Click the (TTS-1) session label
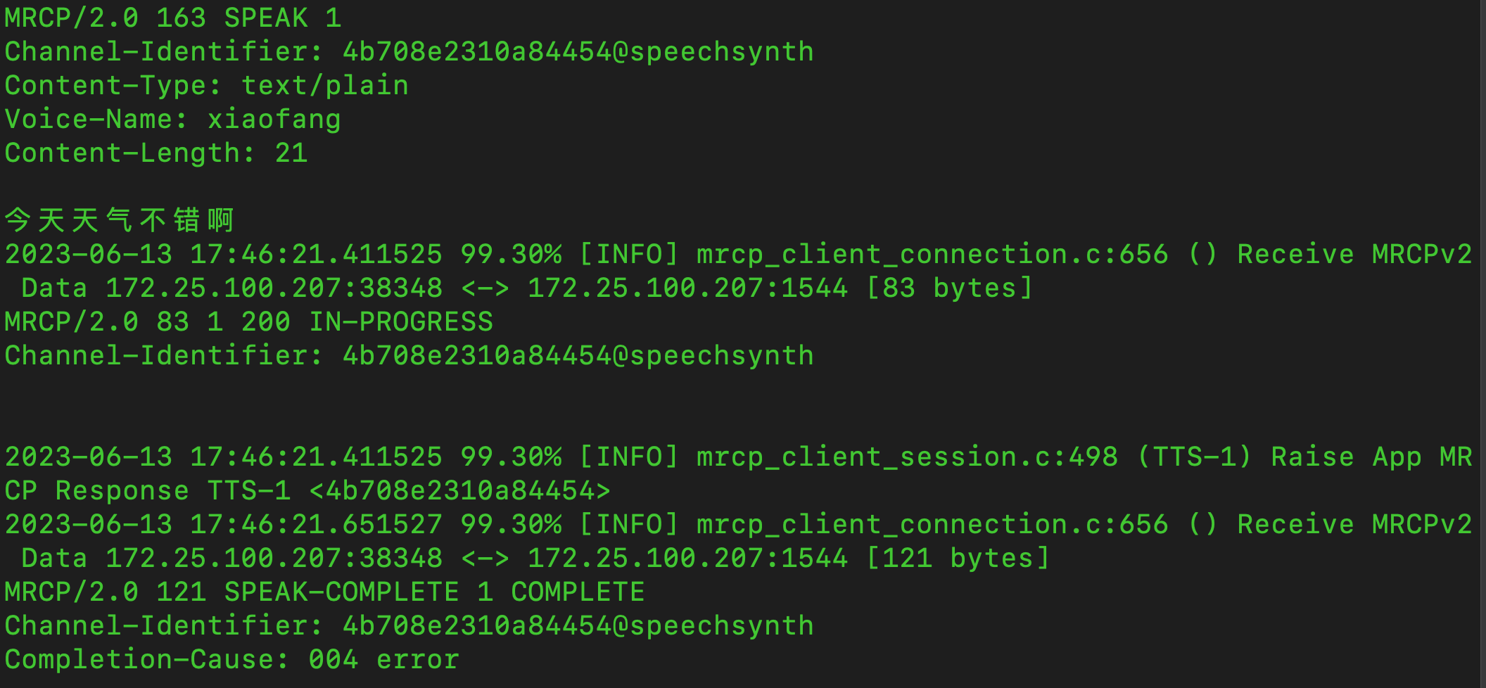Image resolution: width=1486 pixels, height=688 pixels. (x=1194, y=457)
